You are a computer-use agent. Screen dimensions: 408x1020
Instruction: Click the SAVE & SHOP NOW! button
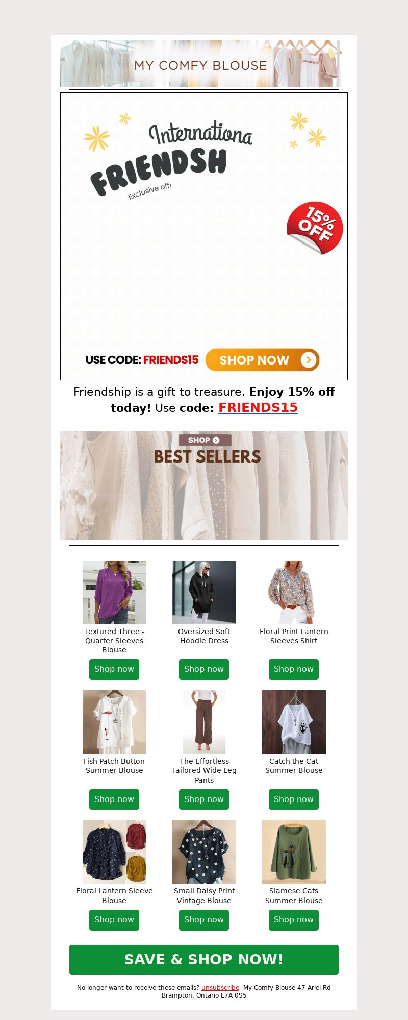(x=204, y=959)
